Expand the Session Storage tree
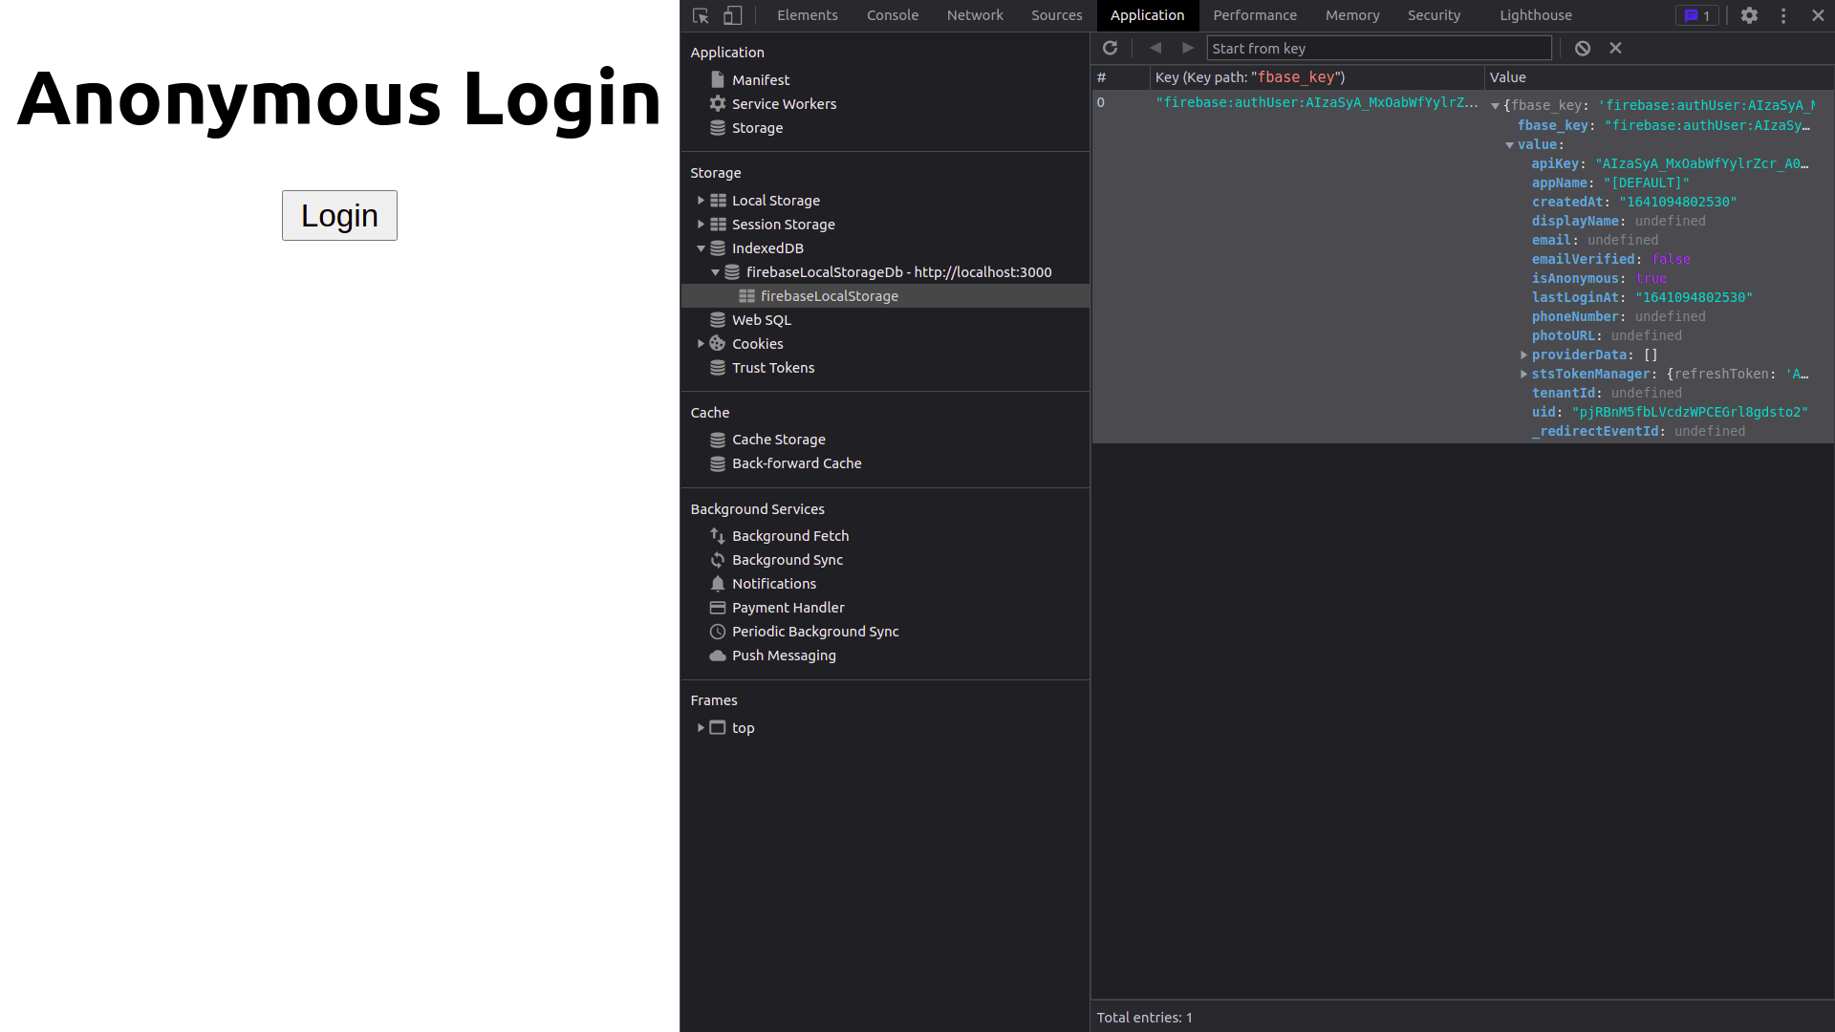The image size is (1835, 1032). pos(701,225)
